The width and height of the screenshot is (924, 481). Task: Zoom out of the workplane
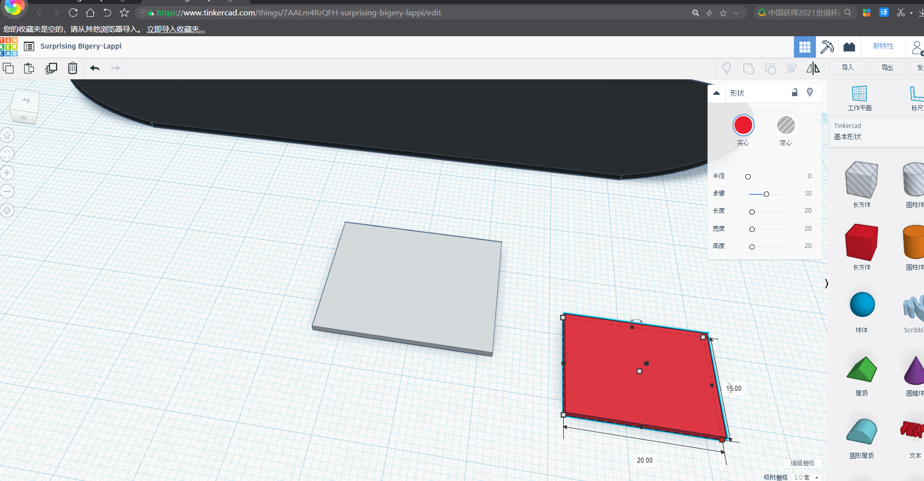[7, 191]
